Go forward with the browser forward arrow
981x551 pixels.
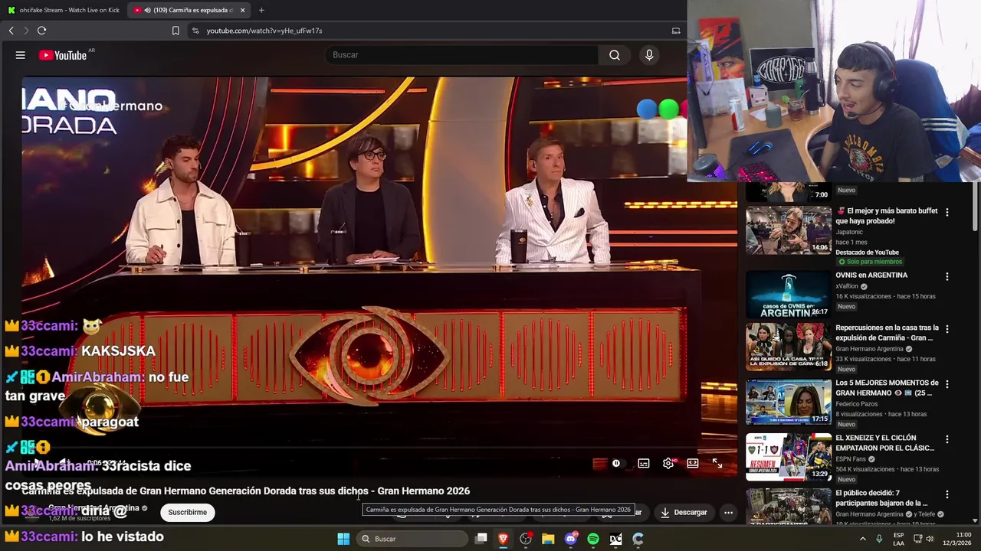[x=26, y=31]
